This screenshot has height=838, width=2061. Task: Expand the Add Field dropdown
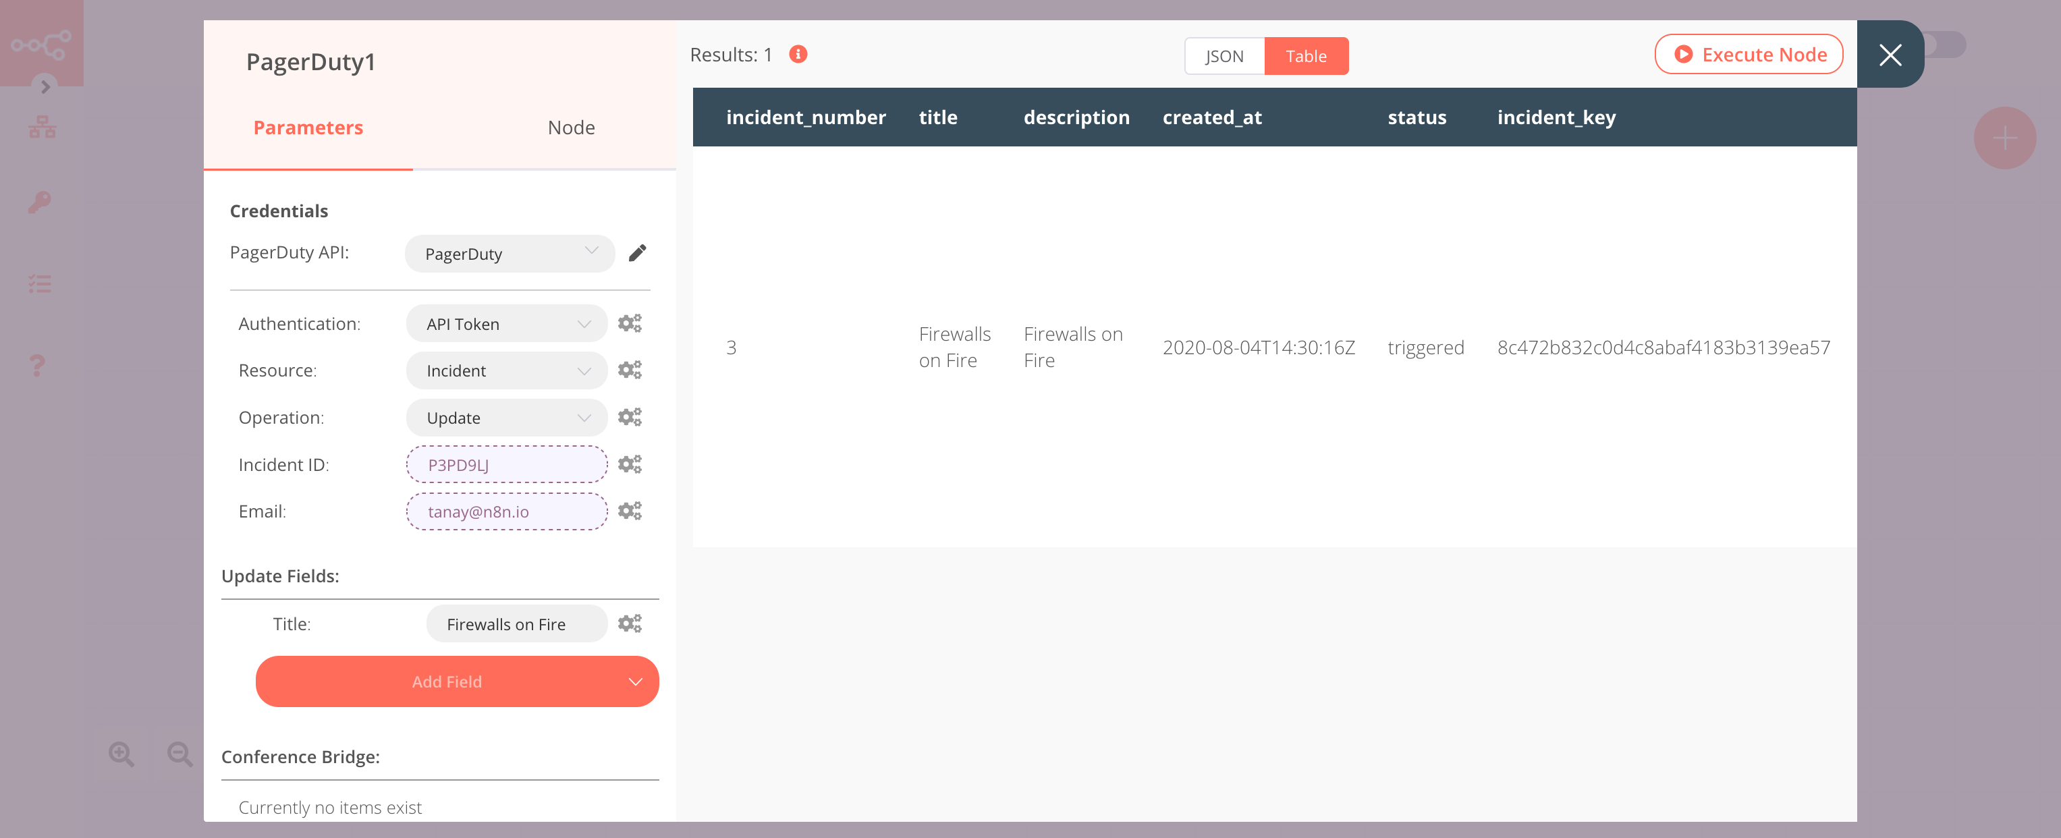[x=635, y=680]
